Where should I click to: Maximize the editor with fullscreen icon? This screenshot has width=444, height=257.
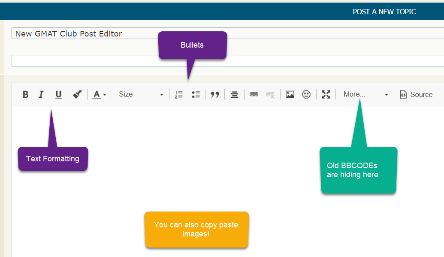point(326,94)
